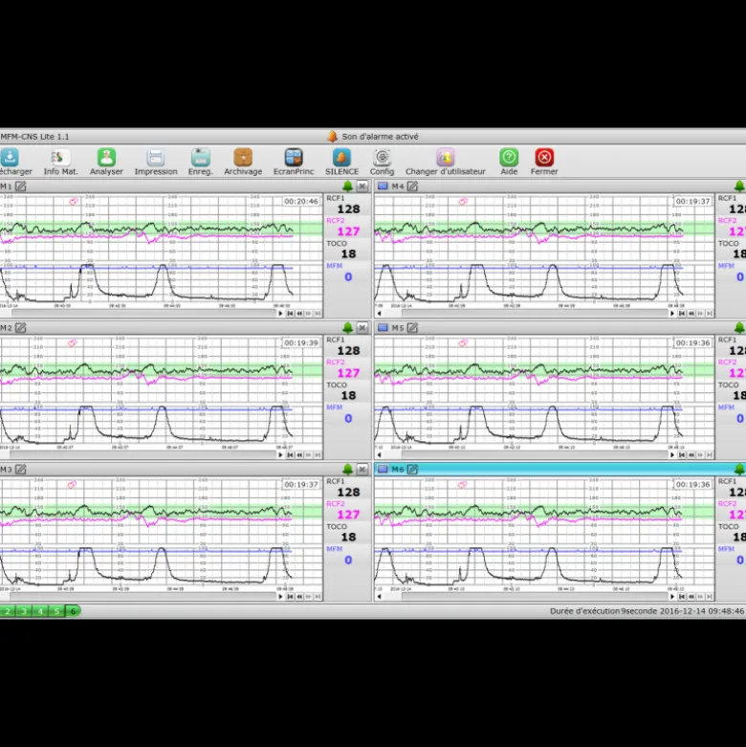Click Changer d'utilisateur icon

pos(446,157)
